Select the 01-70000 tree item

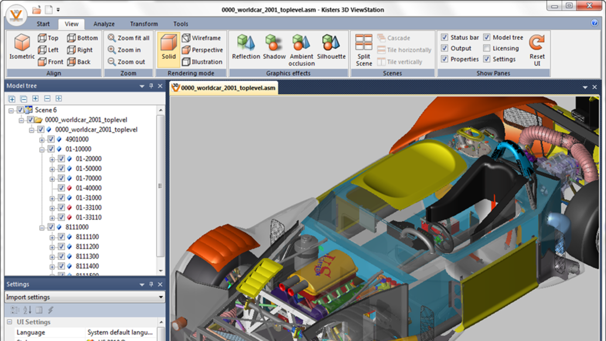(89, 178)
